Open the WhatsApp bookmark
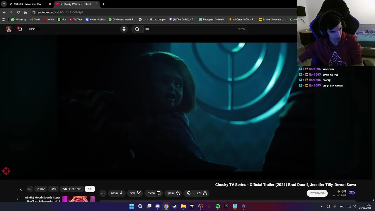 [x=19, y=20]
